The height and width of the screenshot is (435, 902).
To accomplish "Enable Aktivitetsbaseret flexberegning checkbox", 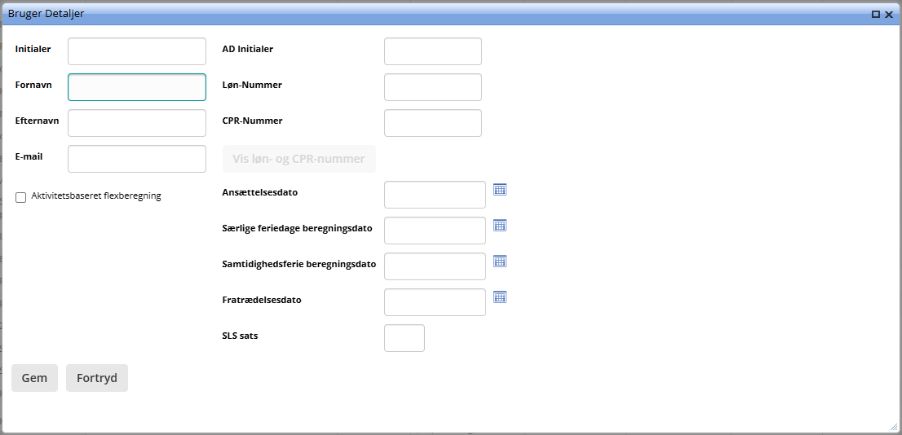I will pos(21,197).
